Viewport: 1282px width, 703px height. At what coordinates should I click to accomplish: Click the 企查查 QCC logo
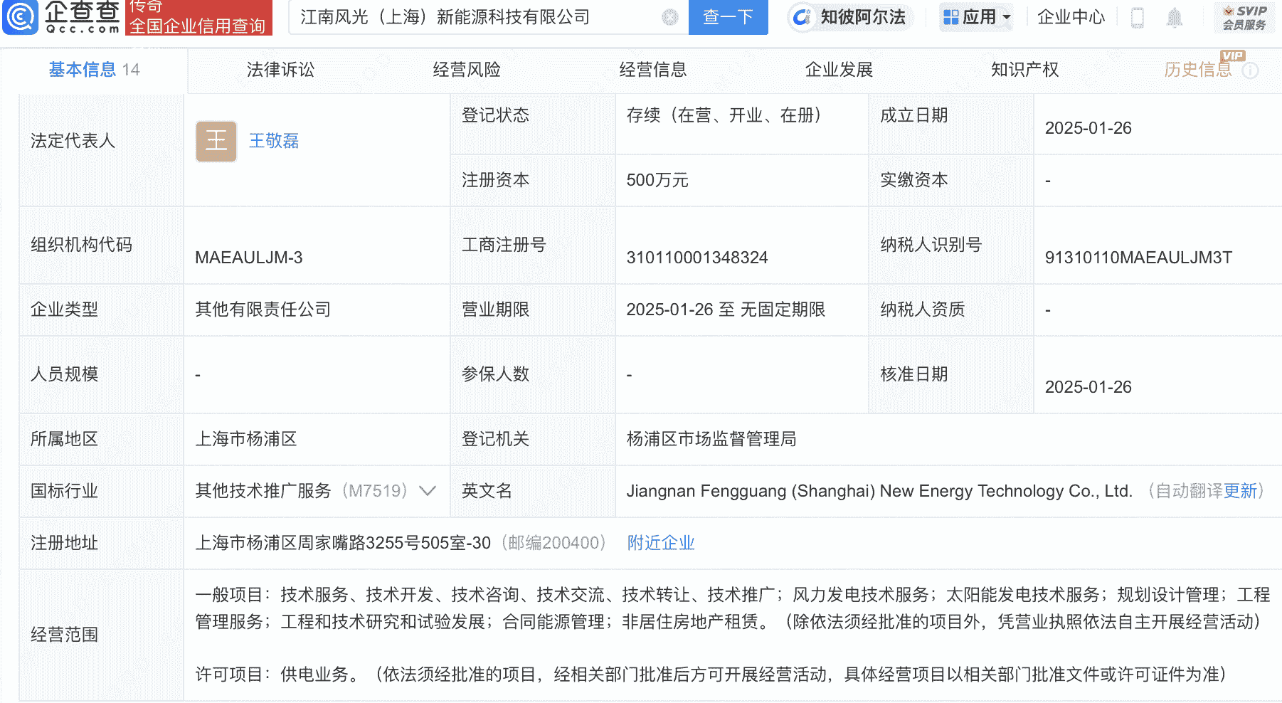(60, 19)
